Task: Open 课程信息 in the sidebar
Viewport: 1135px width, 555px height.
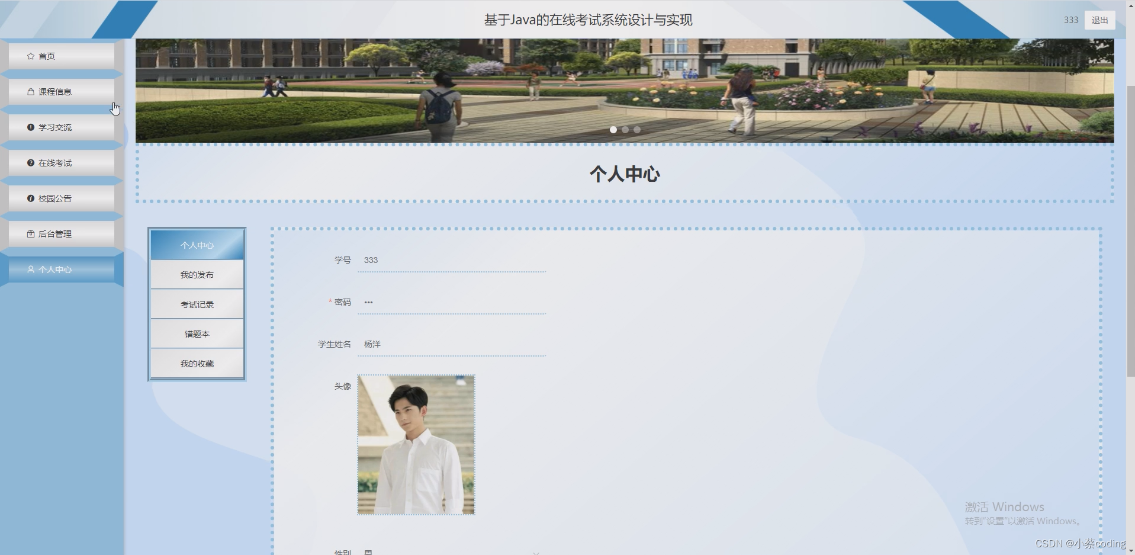Action: [62, 92]
